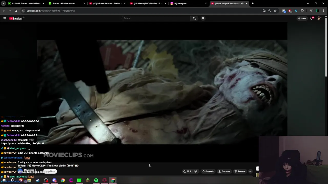328x184 pixels.
Task: Open Steam from the taskbar
Action: coord(37,180)
